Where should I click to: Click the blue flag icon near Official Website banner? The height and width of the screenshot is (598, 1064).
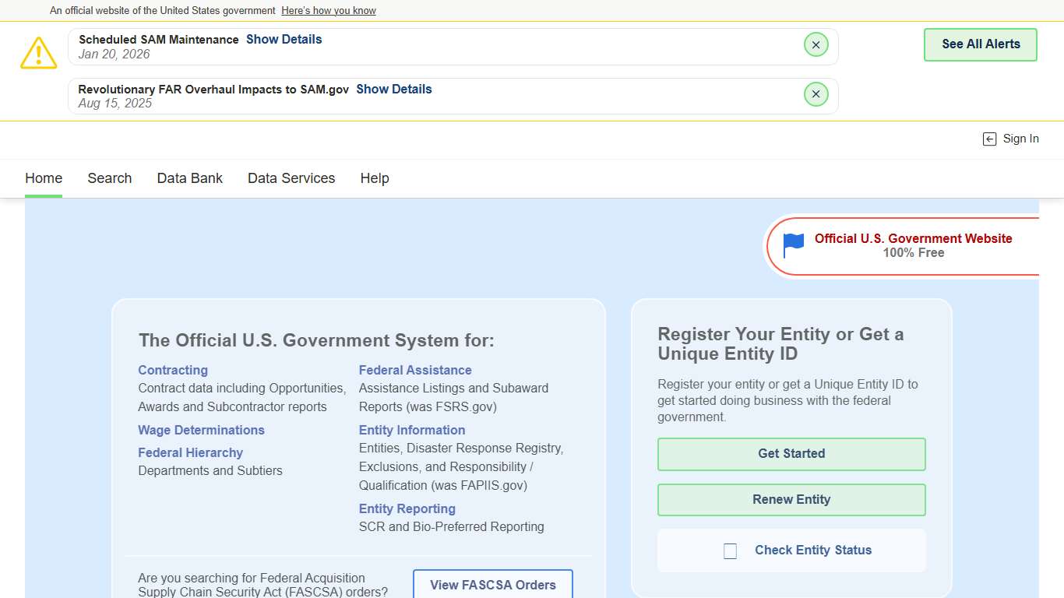point(791,245)
